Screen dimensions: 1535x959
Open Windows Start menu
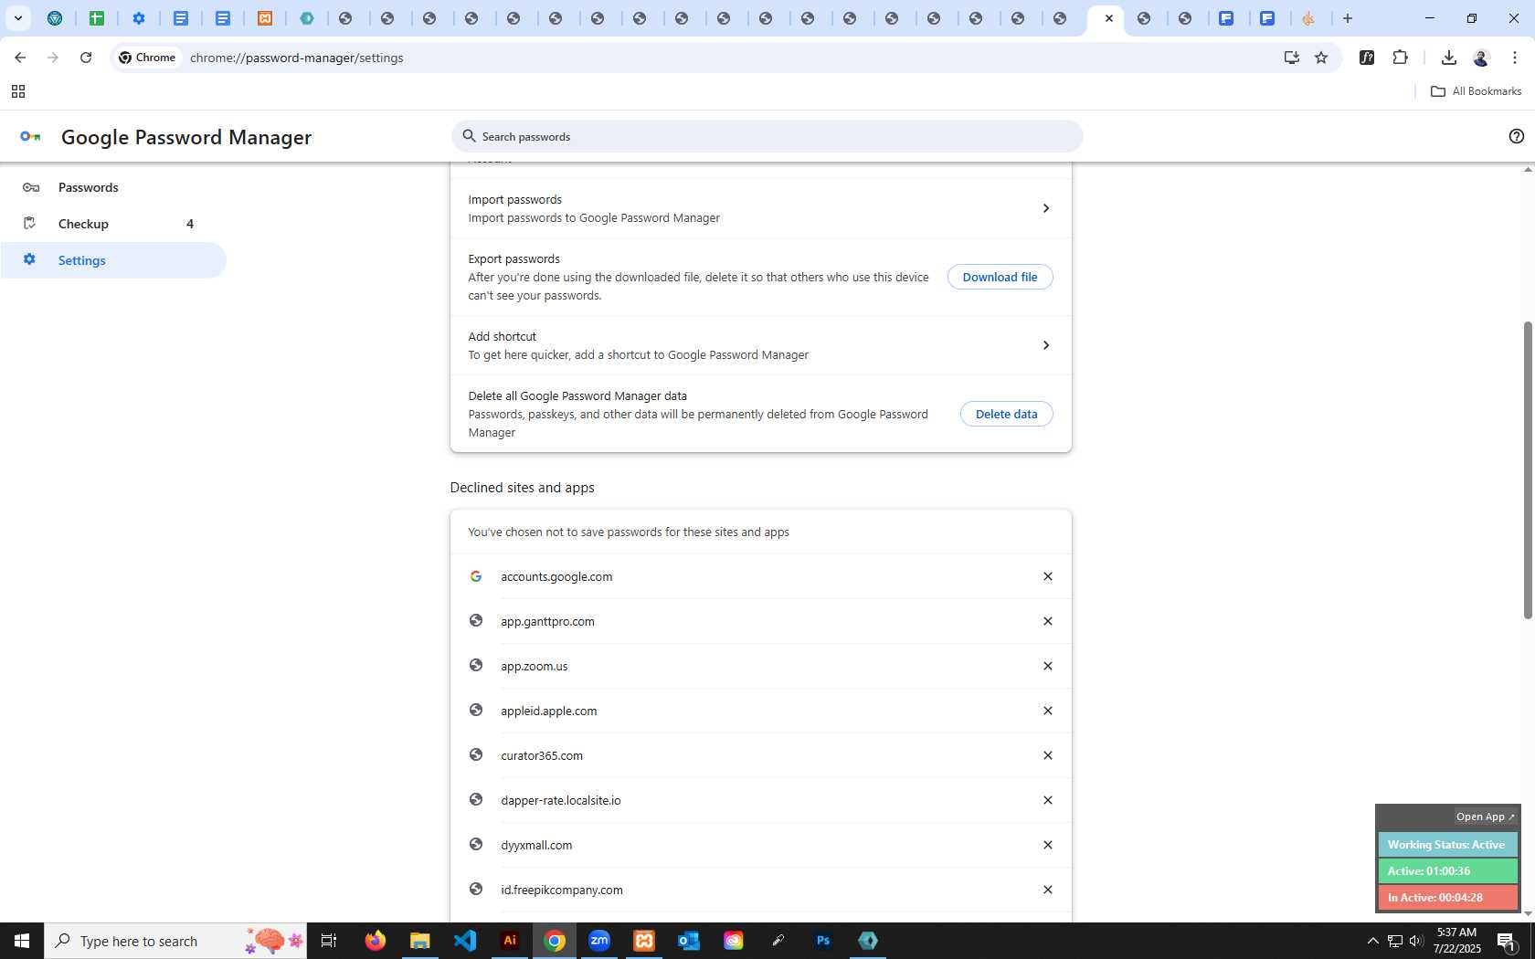pyautogui.click(x=22, y=941)
